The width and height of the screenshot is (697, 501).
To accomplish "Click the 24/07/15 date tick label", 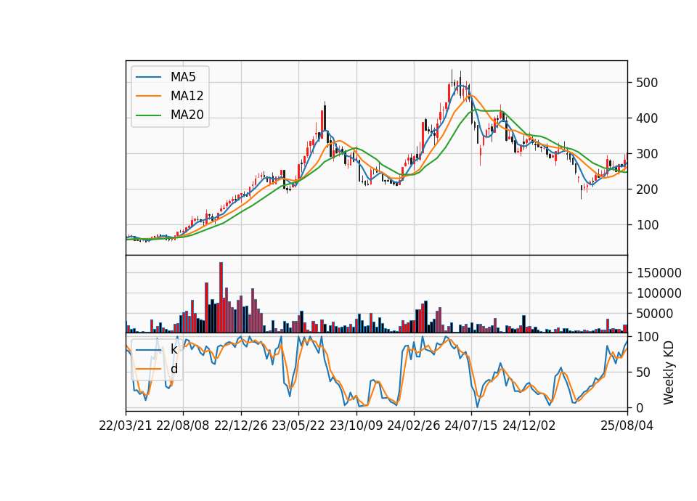I will tap(471, 426).
